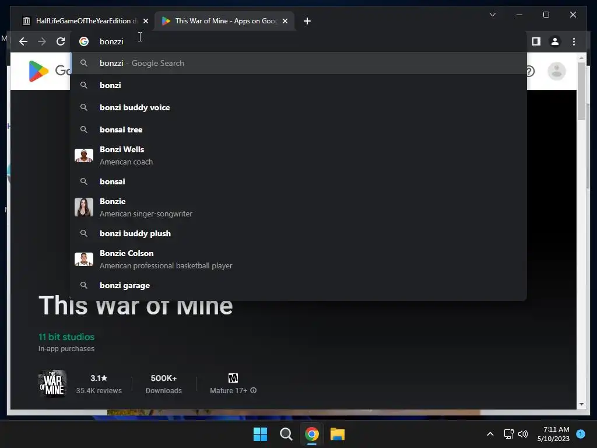The width and height of the screenshot is (597, 448).
Task: Select the 'bonzi buddy plush' suggestion
Action: pos(298,233)
